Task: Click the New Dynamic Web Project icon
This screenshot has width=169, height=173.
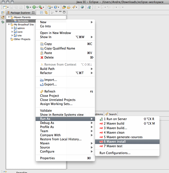Action: (49, 7)
